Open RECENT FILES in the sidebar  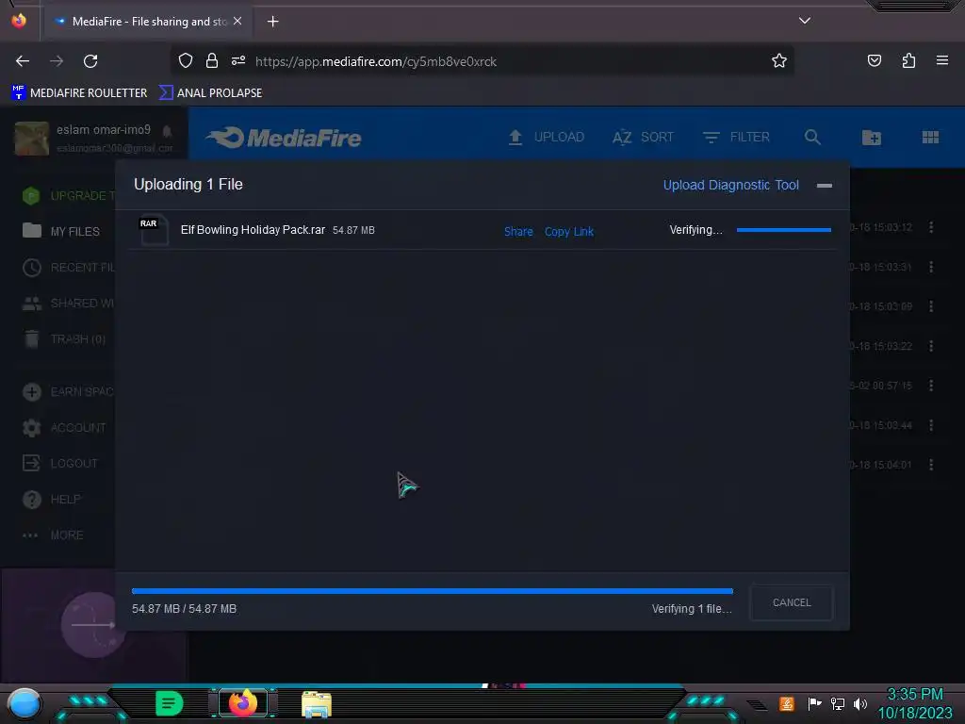point(68,267)
